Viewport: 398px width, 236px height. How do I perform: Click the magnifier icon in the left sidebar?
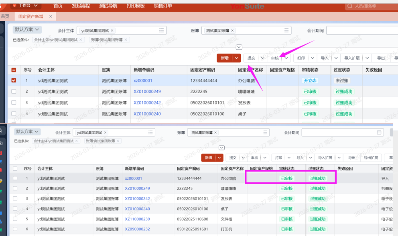pos(1,131)
